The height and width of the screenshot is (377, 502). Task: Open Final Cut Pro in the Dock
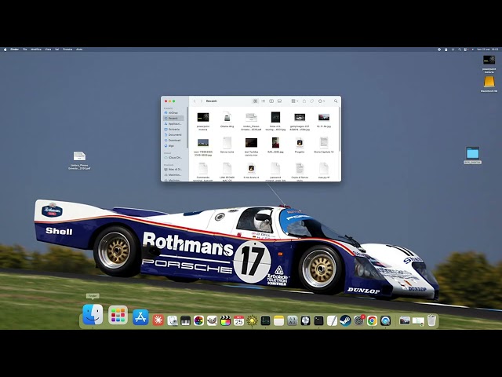[x=225, y=320]
